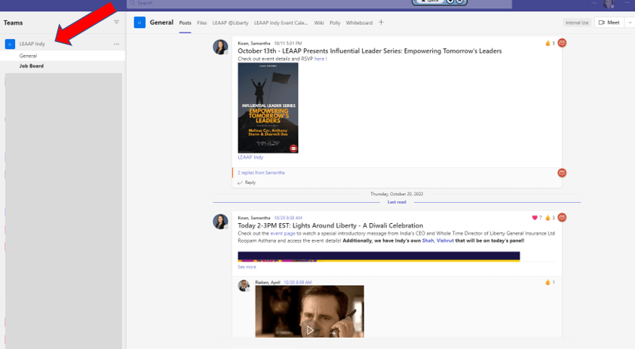Open the Teams filter icon
635x349 pixels.
[117, 23]
